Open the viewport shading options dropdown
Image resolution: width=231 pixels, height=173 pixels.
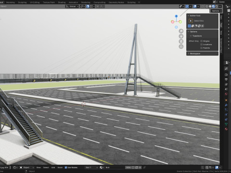click(x=220, y=6)
